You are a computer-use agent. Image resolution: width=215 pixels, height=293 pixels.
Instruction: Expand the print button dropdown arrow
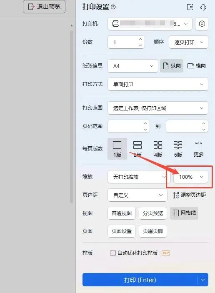click(203, 280)
